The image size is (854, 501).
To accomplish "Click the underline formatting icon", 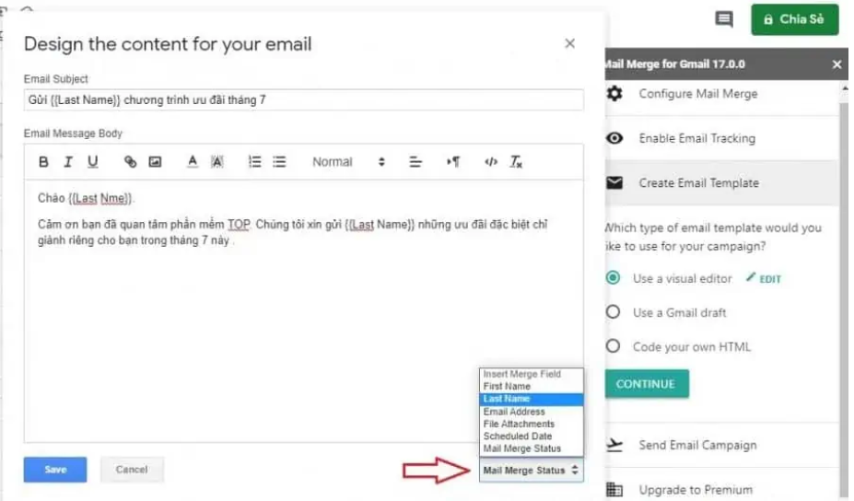I will [x=92, y=162].
